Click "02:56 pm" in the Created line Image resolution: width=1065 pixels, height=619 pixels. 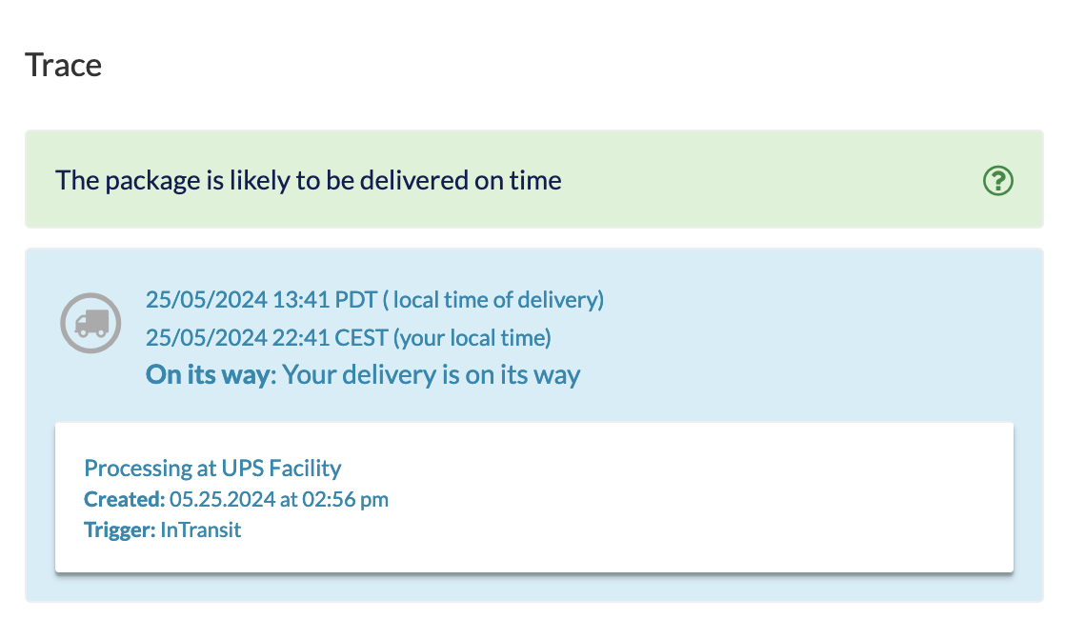pyautogui.click(x=345, y=499)
